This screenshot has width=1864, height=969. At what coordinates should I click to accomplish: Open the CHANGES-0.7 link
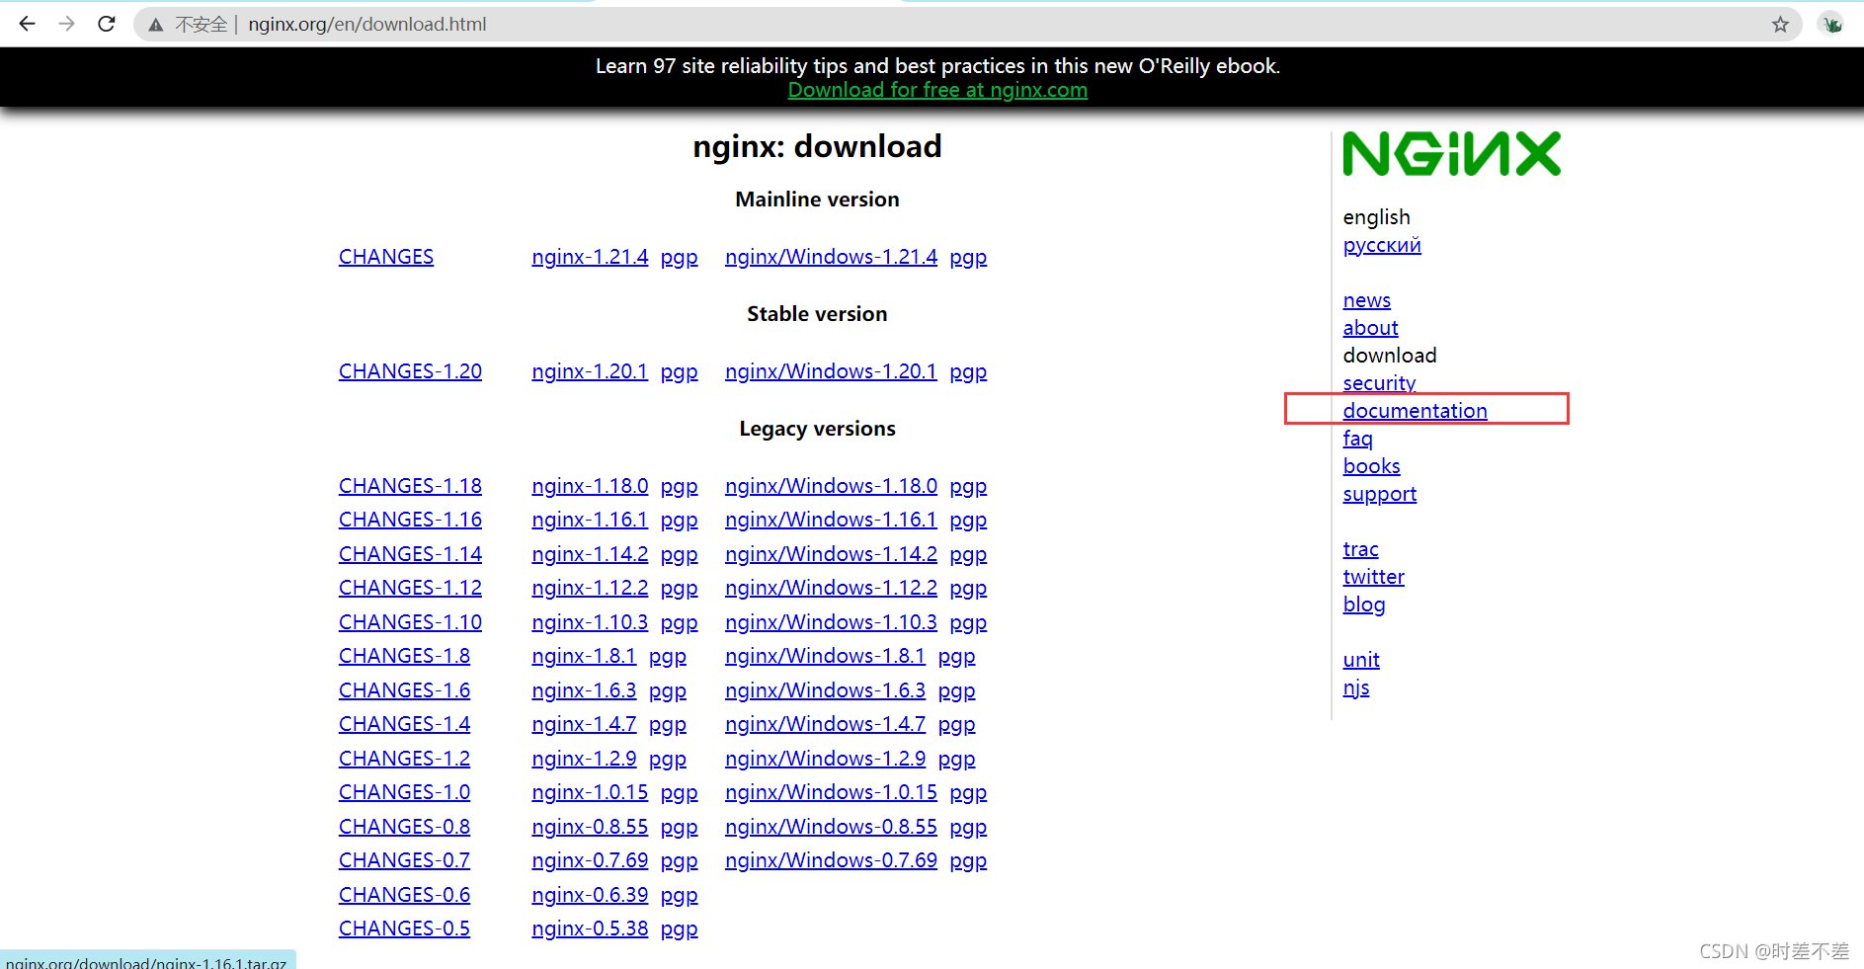pyautogui.click(x=404, y=860)
